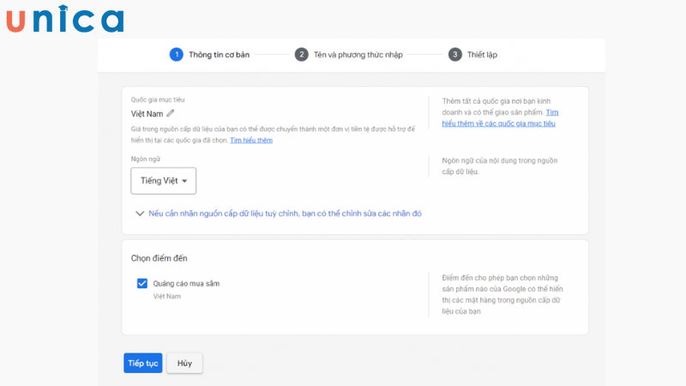Select the Thông tin cơ bản step
Image resolution: width=686 pixels, height=386 pixels.
pos(218,54)
